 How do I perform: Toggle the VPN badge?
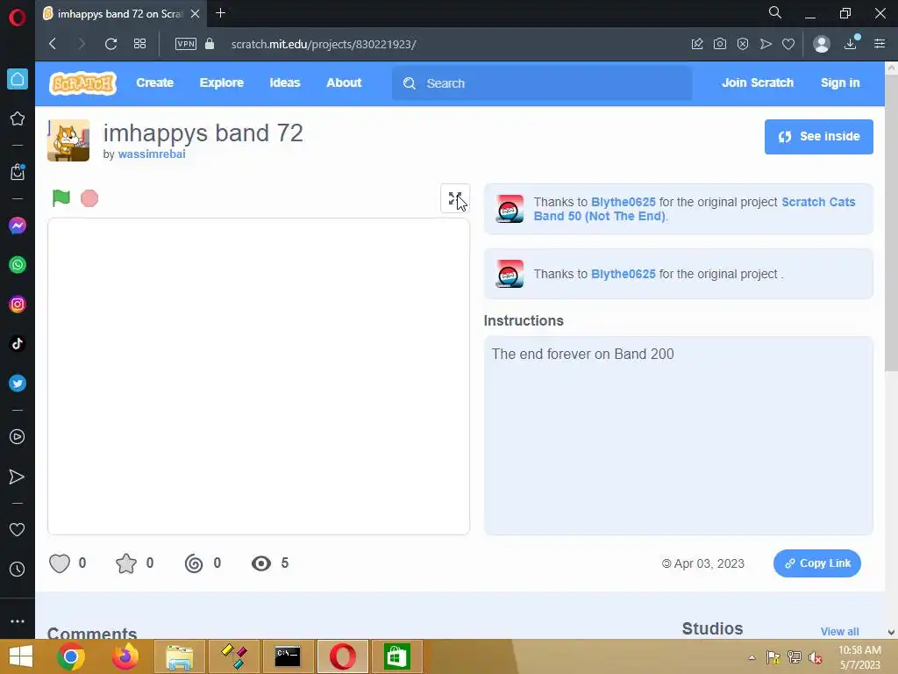click(x=186, y=44)
